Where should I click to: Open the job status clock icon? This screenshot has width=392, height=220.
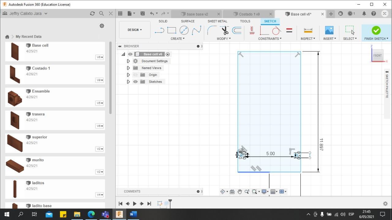(351, 13)
